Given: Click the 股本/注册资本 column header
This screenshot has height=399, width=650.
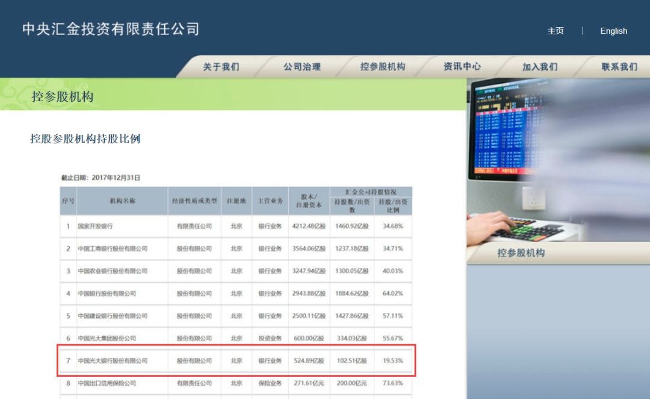Looking at the screenshot, I should [x=309, y=201].
